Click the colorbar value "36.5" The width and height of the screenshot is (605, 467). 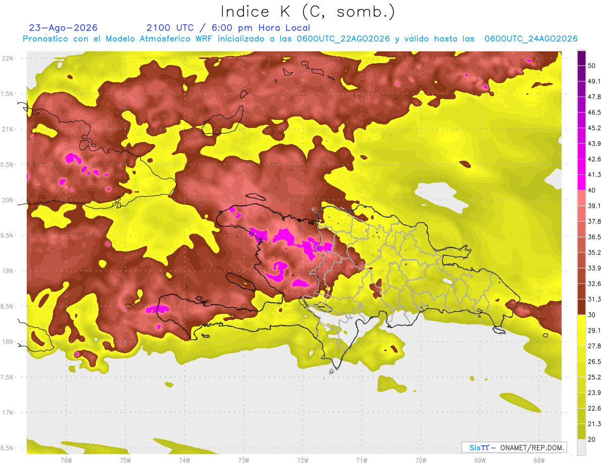594,237
